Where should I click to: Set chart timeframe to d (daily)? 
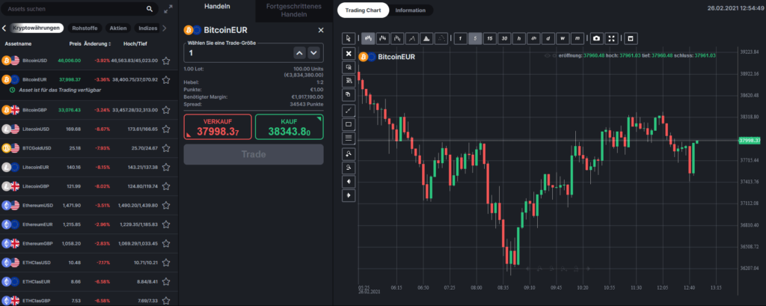click(548, 38)
